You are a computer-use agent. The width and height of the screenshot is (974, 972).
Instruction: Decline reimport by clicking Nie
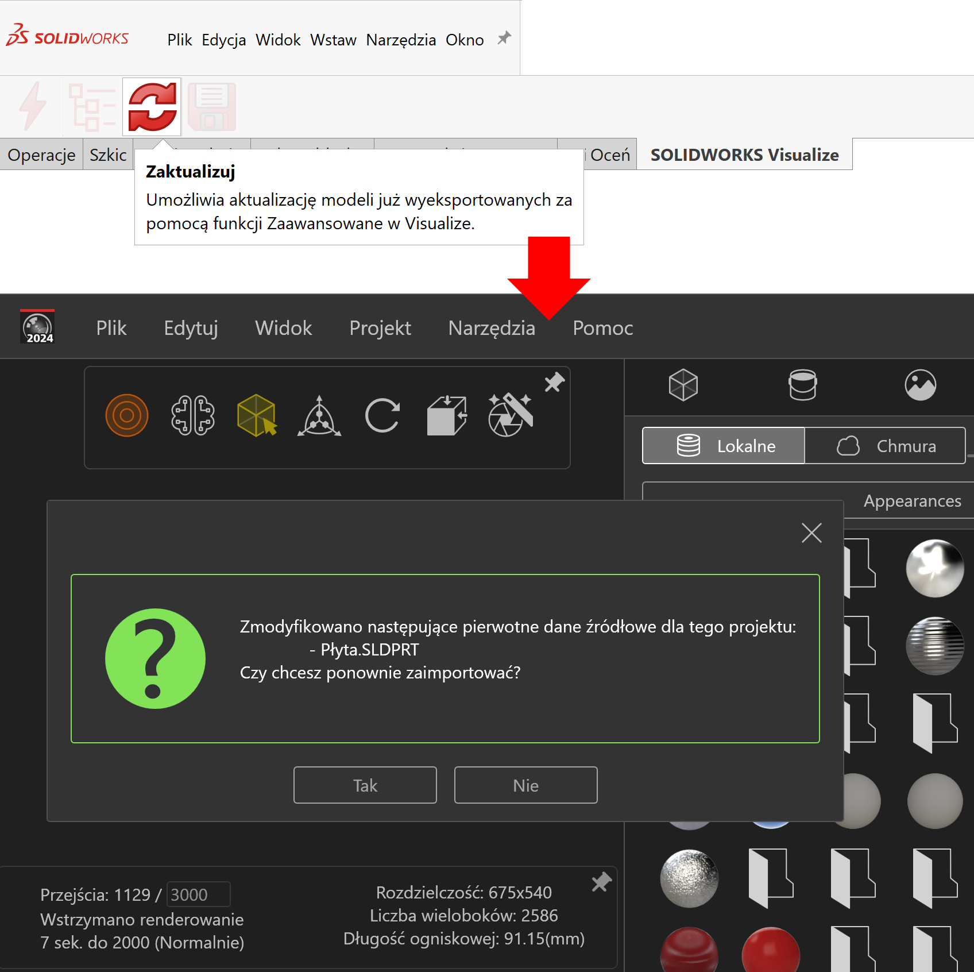[x=526, y=785]
